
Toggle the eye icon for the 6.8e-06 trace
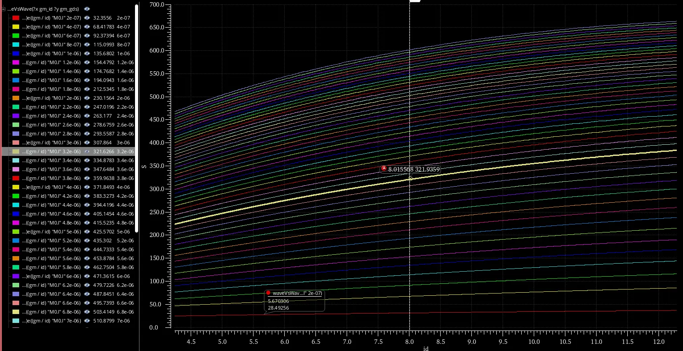point(87,312)
